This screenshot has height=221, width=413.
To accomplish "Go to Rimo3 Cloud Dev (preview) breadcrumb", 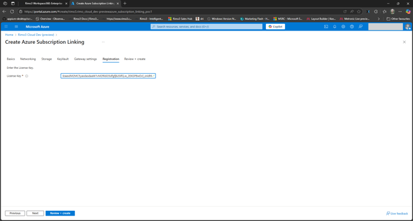I will point(36,35).
